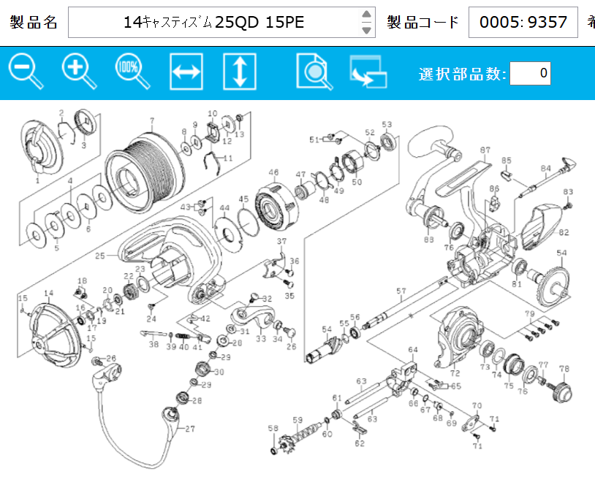Click the product name field 14キャスティズム25QD 15PE
Viewport: 595px width, 482px height.
pos(213,22)
